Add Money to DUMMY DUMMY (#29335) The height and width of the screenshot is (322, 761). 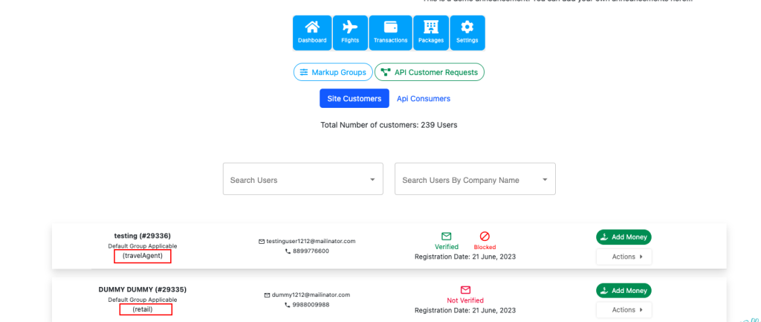coord(624,291)
